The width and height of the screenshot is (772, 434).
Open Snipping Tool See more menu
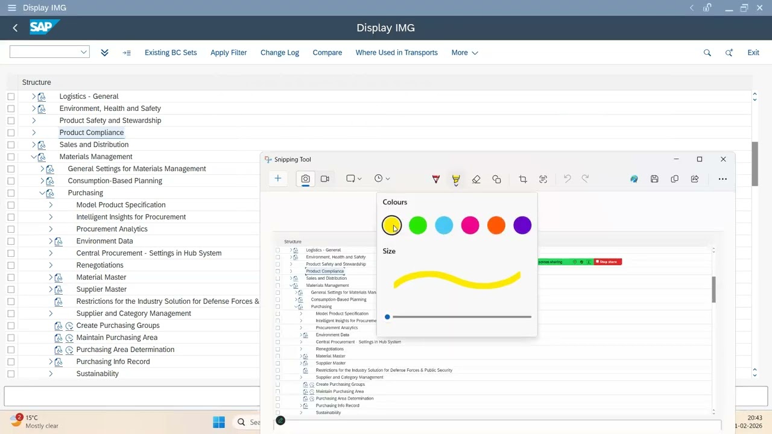723,179
